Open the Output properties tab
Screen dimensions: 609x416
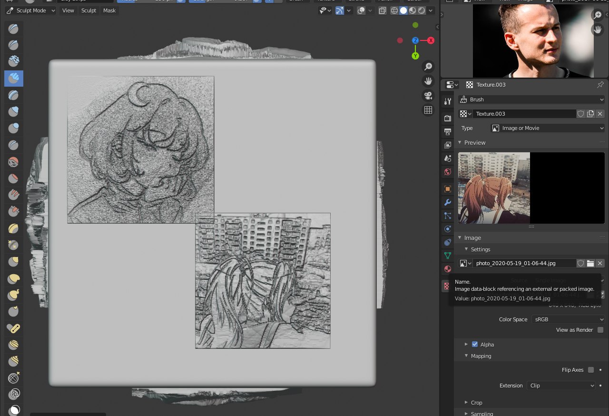point(447,131)
